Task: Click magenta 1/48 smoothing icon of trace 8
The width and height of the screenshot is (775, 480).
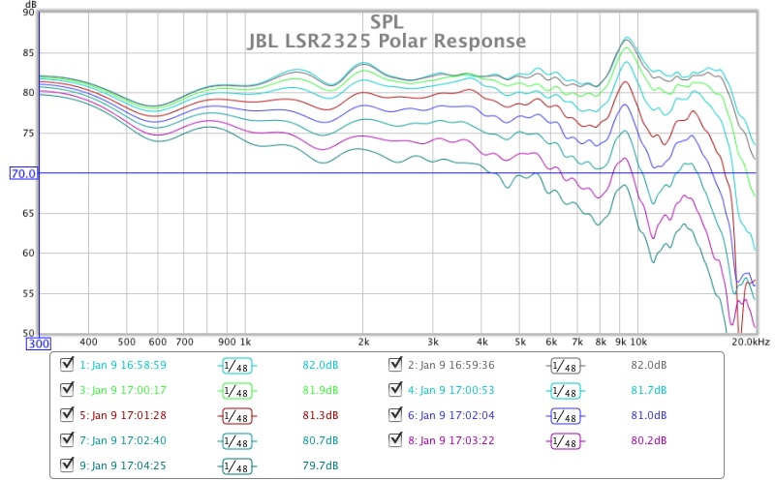Action: pyautogui.click(x=566, y=441)
